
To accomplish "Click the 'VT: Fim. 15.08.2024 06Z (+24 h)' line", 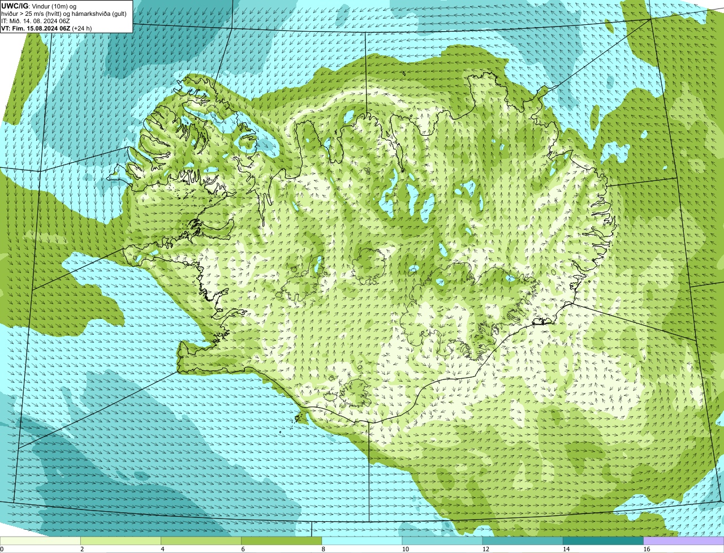I will point(46,28).
